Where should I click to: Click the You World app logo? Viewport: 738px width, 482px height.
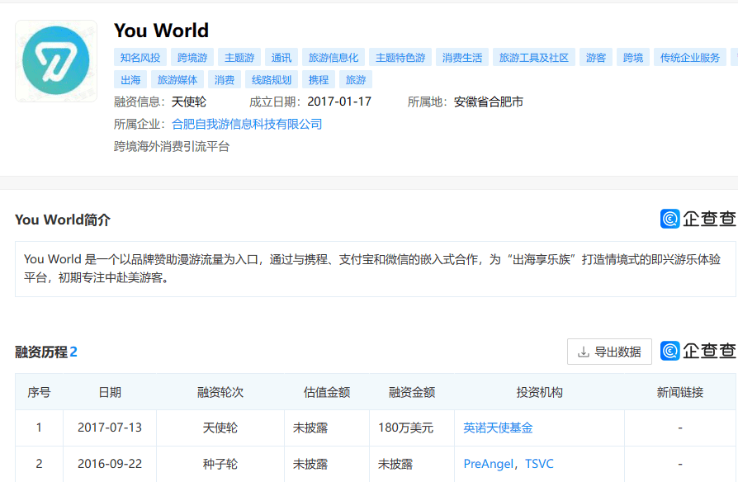pos(55,60)
